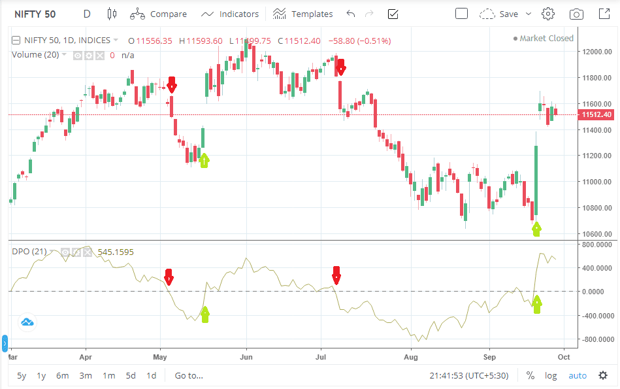Open Volume indicator settings gear

coord(89,56)
